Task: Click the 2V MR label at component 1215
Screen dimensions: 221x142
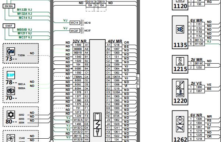Action: pyautogui.click(x=196, y=60)
